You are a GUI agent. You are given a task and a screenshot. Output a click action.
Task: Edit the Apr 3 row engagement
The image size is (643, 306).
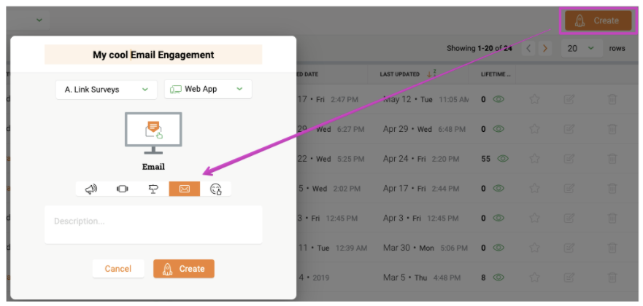pyautogui.click(x=569, y=218)
